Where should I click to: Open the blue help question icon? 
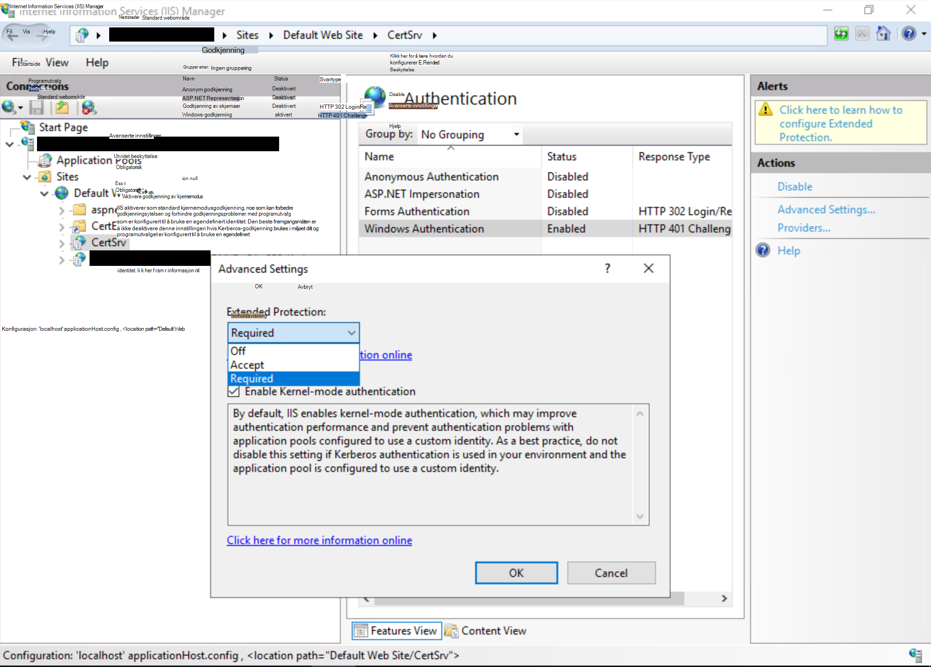909,34
